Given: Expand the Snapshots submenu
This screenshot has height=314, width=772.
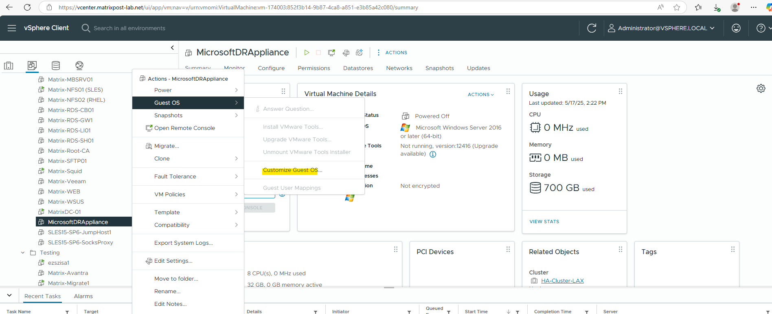Looking at the screenshot, I should (188, 115).
